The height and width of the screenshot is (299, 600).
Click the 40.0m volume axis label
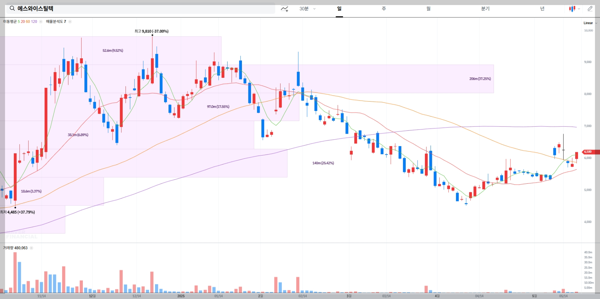[588, 252]
